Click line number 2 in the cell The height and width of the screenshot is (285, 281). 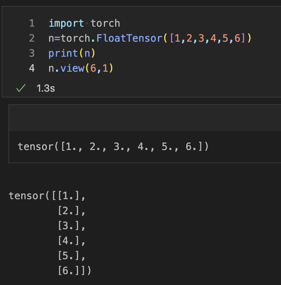click(x=32, y=38)
